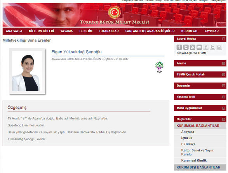Click the light gray Facebook share icon
228x173 pixels.
click(x=206, y=47)
